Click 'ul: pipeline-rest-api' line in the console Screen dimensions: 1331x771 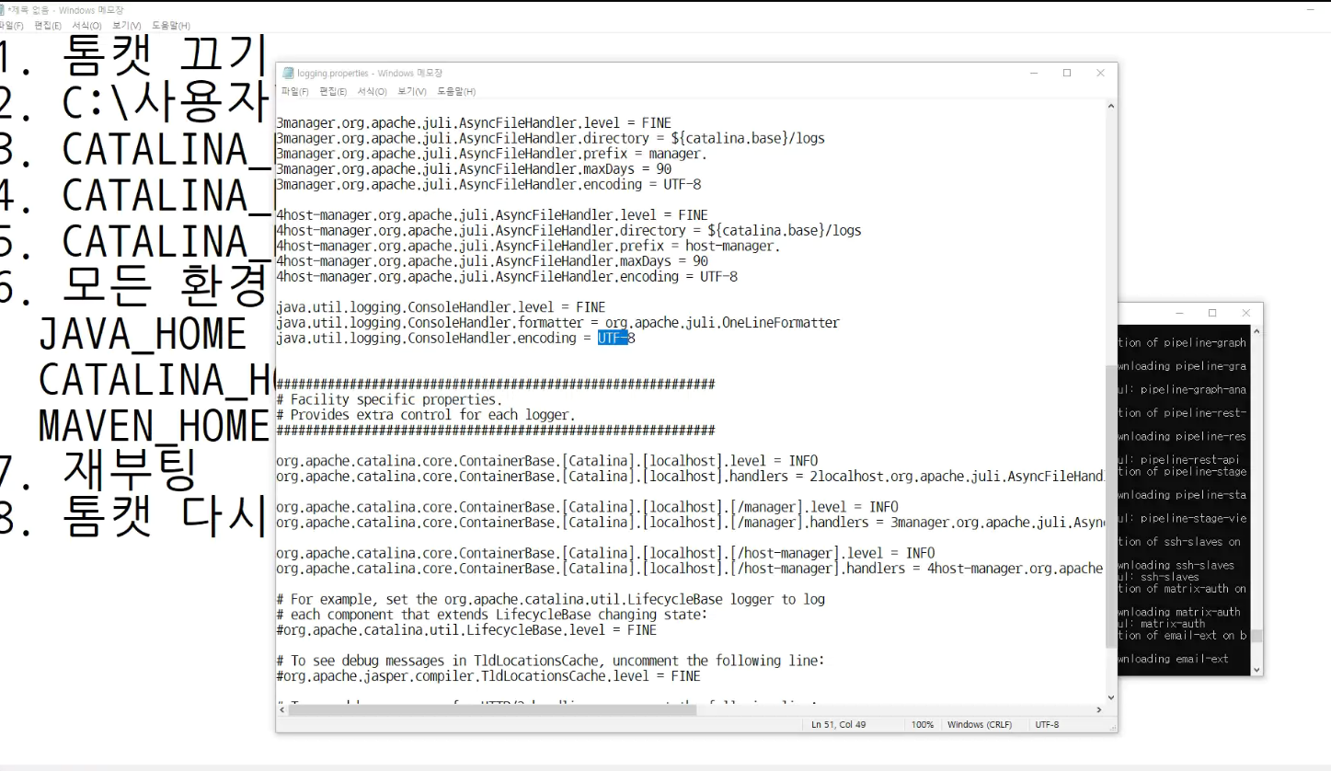point(1179,460)
